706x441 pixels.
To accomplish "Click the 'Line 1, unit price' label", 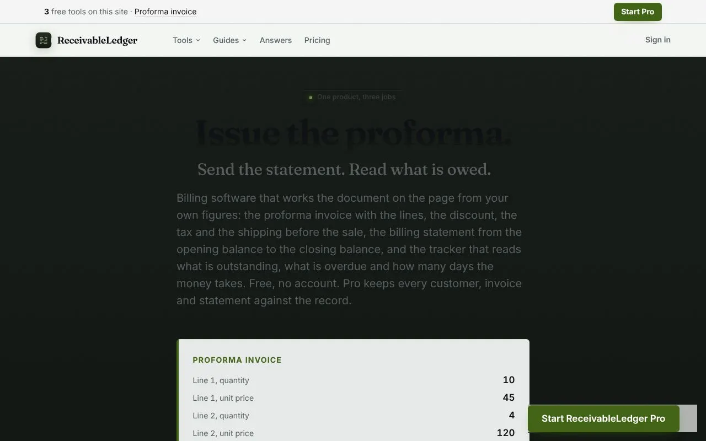I will pyautogui.click(x=223, y=398).
